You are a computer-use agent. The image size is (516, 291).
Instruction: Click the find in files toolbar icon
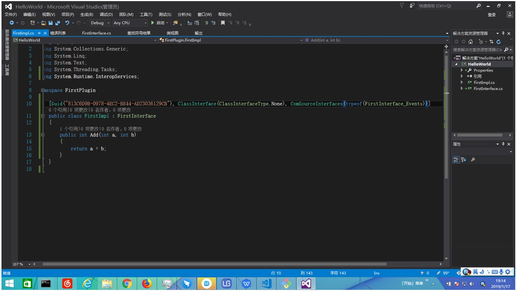point(176,23)
